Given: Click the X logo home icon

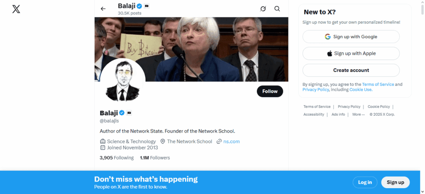Looking at the screenshot, I should 16,9.
